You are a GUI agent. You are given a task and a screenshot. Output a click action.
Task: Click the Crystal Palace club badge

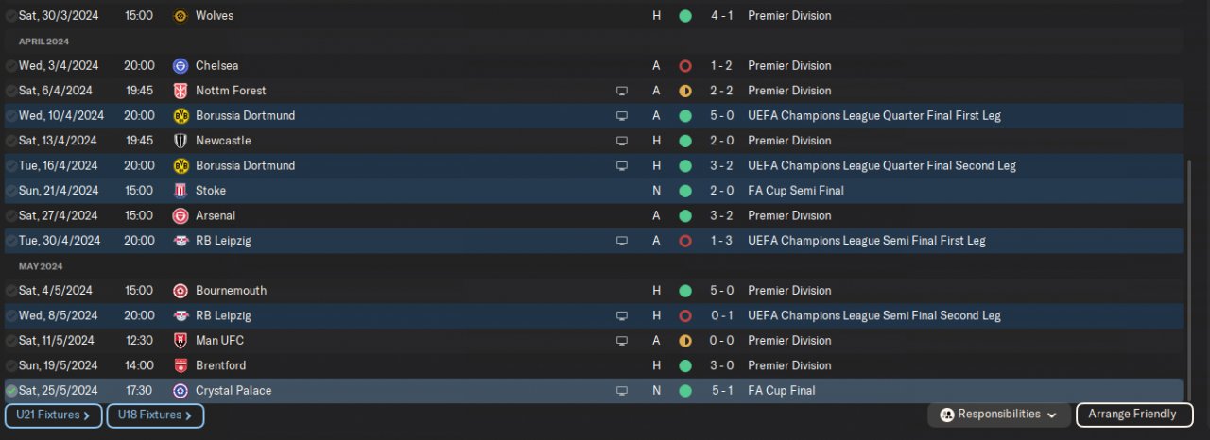[181, 391]
